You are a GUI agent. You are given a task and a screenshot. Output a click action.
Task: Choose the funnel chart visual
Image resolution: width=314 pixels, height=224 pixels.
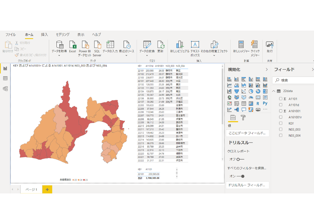click(x=237, y=91)
